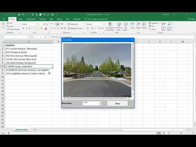196x147 pixels.
Task: Switch to the Page Layout tab
Action: [31, 19]
